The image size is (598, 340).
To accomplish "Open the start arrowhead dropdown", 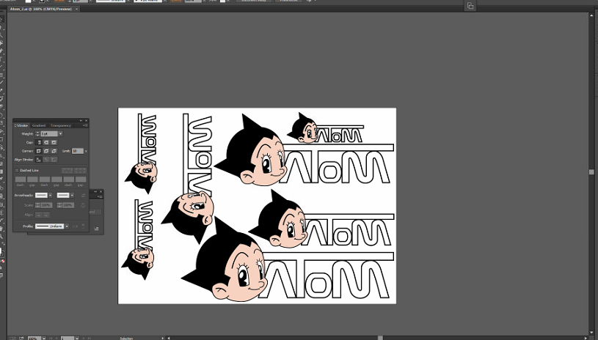I will (51, 196).
